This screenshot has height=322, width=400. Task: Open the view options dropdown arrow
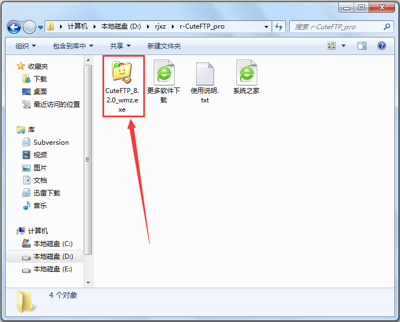coord(343,46)
